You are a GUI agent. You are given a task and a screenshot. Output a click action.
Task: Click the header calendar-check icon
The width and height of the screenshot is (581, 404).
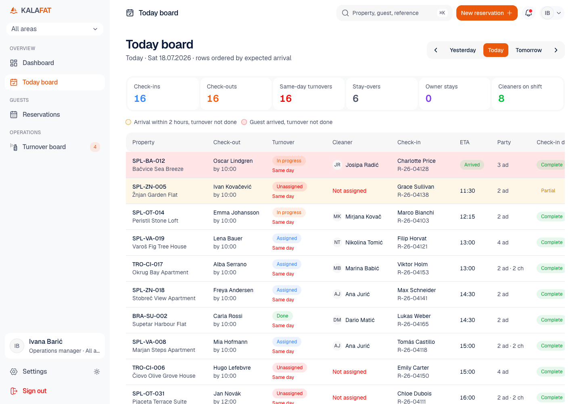pyautogui.click(x=130, y=13)
